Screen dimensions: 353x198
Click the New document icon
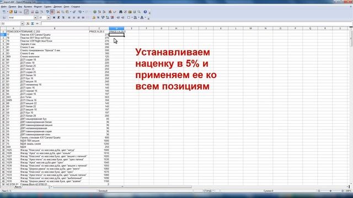(x=4, y=12)
